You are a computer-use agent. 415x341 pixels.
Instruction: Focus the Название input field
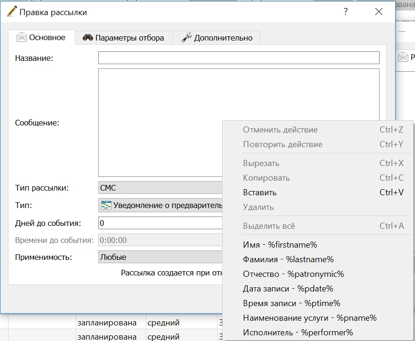[x=239, y=58]
